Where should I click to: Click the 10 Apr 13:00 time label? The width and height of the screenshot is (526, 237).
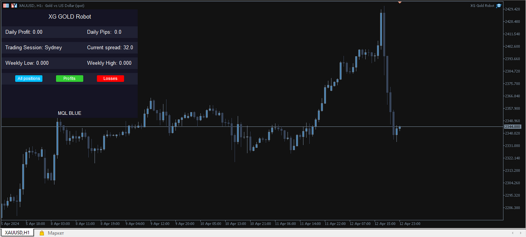pos(236,224)
